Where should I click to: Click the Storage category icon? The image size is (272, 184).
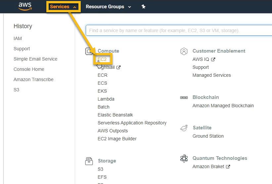point(89,161)
